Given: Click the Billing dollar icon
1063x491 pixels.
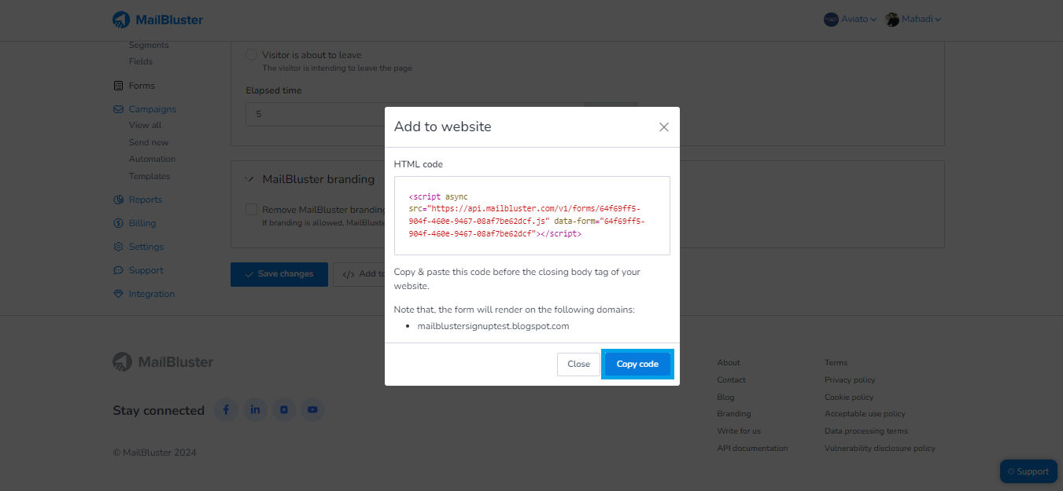Looking at the screenshot, I should [119, 223].
